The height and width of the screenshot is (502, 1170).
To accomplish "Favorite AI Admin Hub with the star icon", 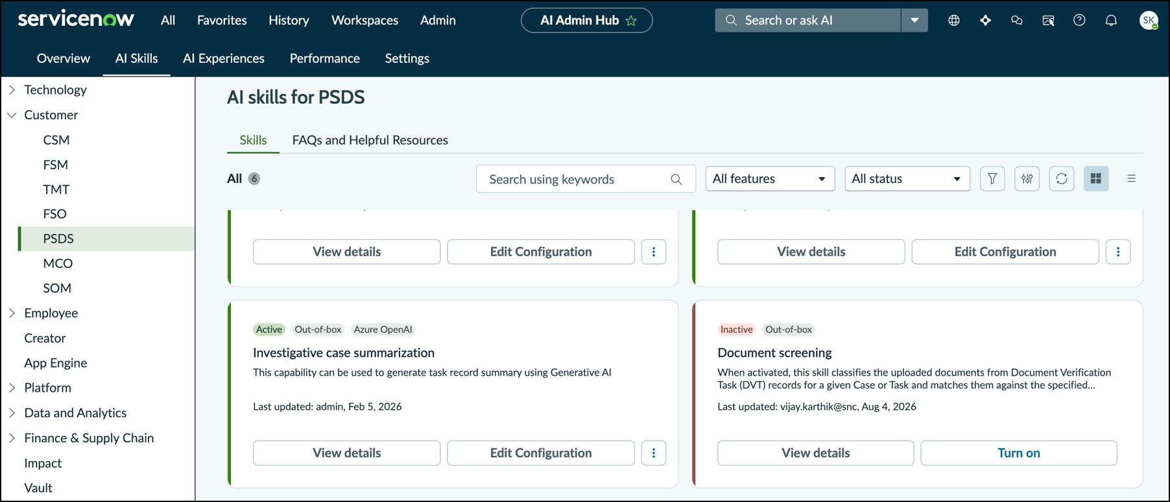I will (631, 21).
